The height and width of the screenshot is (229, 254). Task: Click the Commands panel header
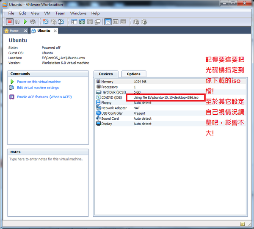tap(48, 74)
